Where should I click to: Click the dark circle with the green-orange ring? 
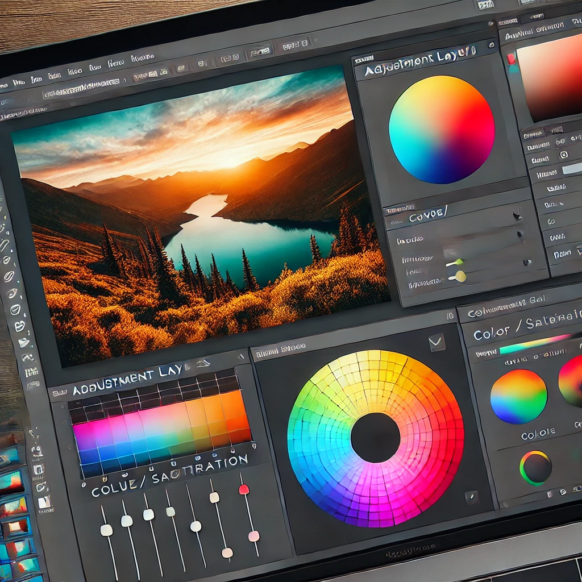pos(535,468)
